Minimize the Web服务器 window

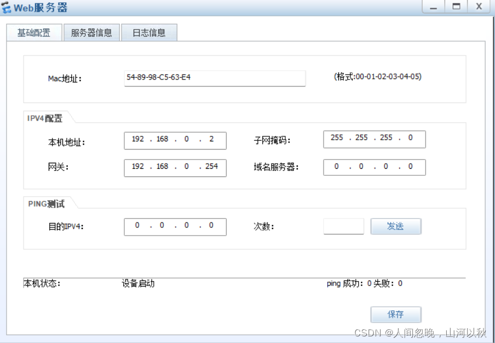tap(434, 7)
